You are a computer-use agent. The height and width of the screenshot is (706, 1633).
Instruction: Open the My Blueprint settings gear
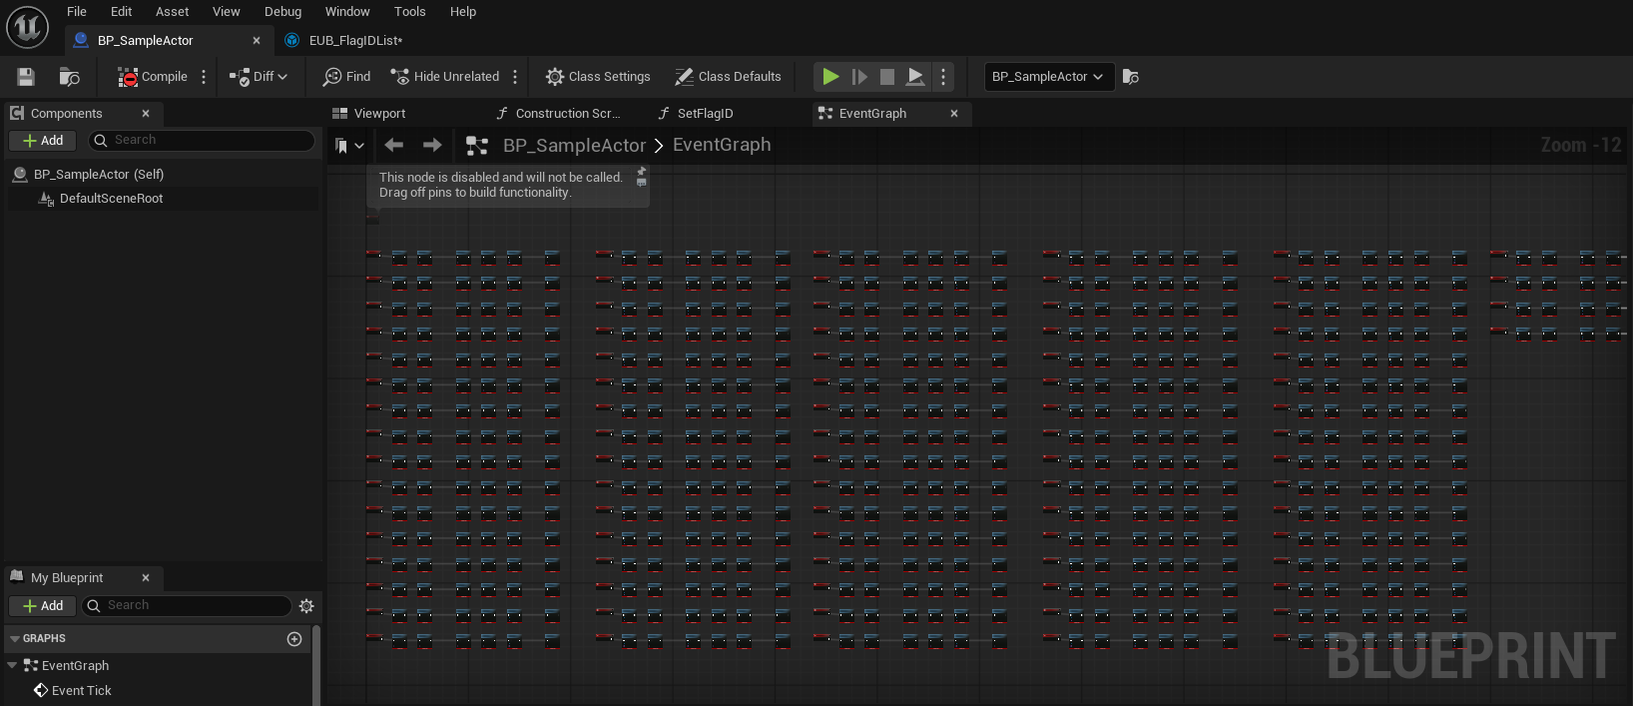pos(306,606)
